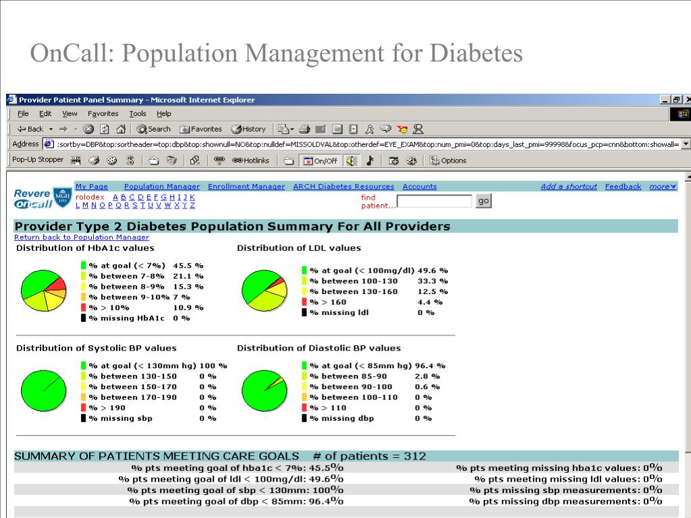
Task: Click the LDL distribution pie chart
Action: tap(265, 291)
